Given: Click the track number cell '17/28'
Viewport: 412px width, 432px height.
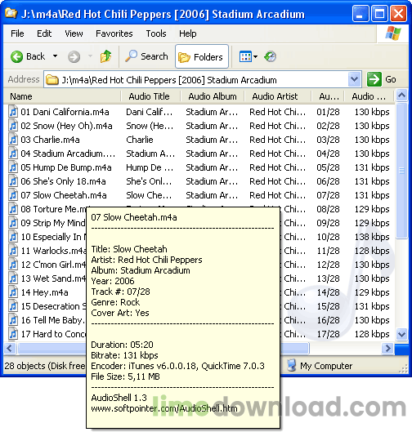Looking at the screenshot, I should coord(328,334).
